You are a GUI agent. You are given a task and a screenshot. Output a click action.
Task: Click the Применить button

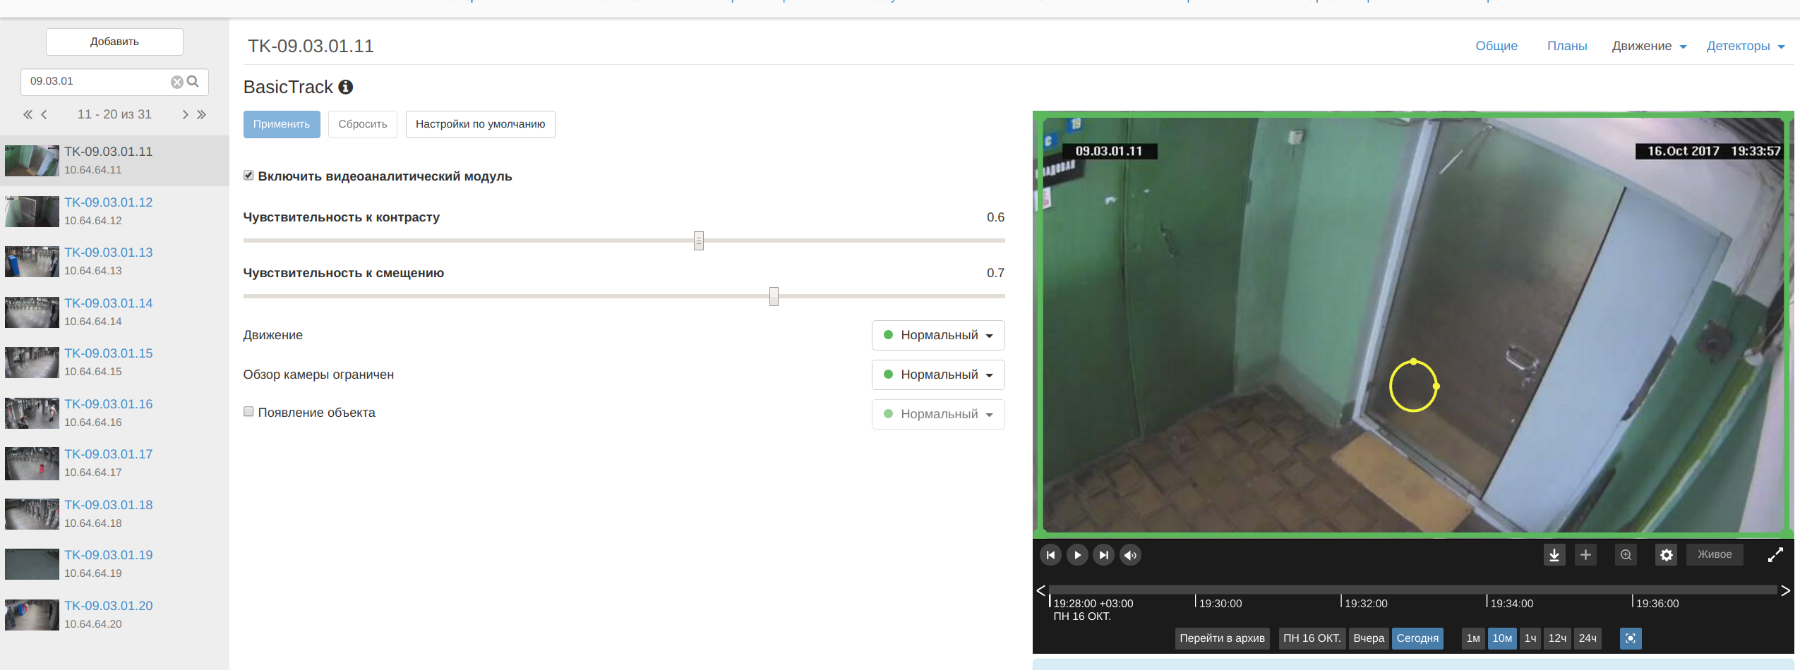click(x=282, y=124)
